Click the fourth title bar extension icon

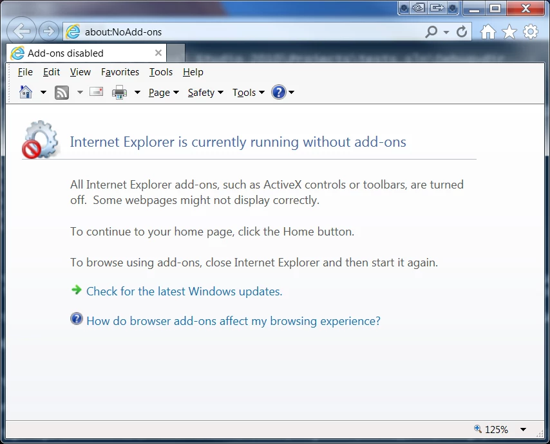point(453,8)
